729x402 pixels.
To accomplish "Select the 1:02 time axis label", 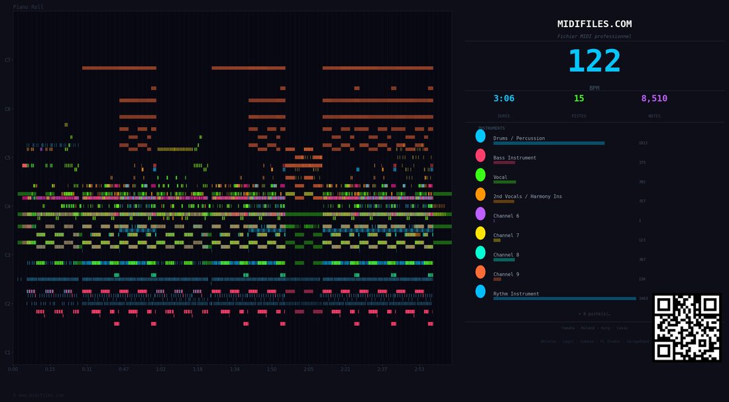I will pos(160,369).
